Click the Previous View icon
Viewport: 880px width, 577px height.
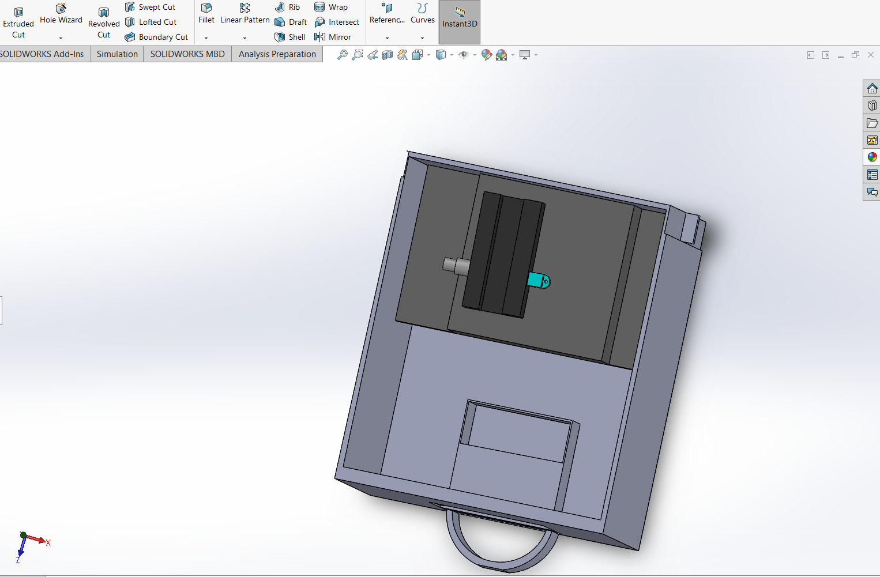[x=373, y=55]
